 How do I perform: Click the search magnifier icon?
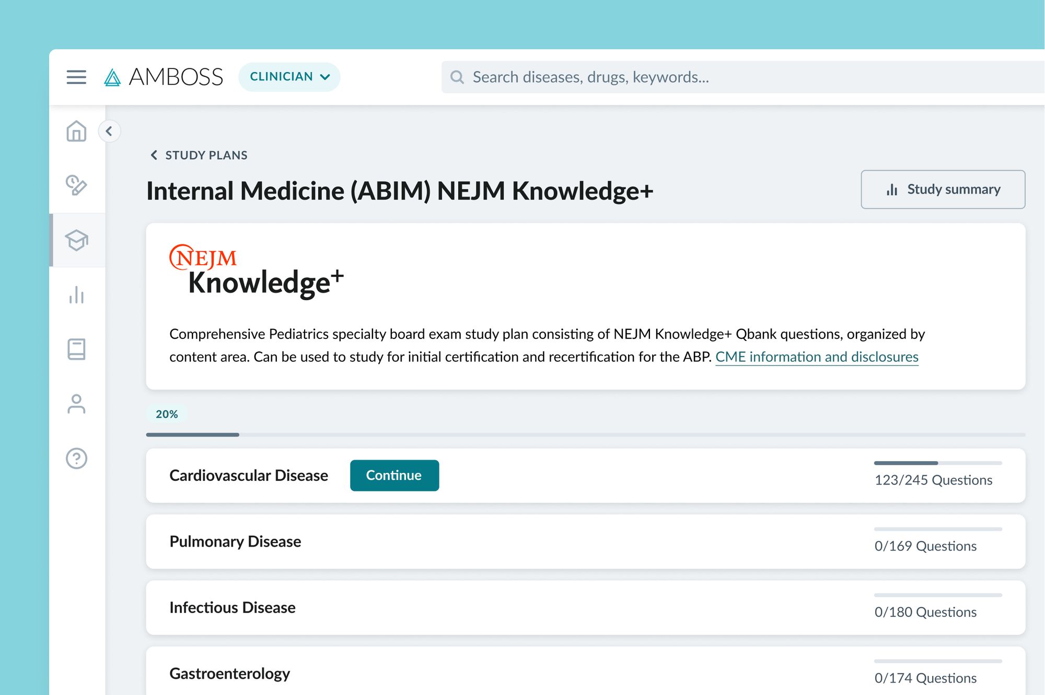point(457,77)
